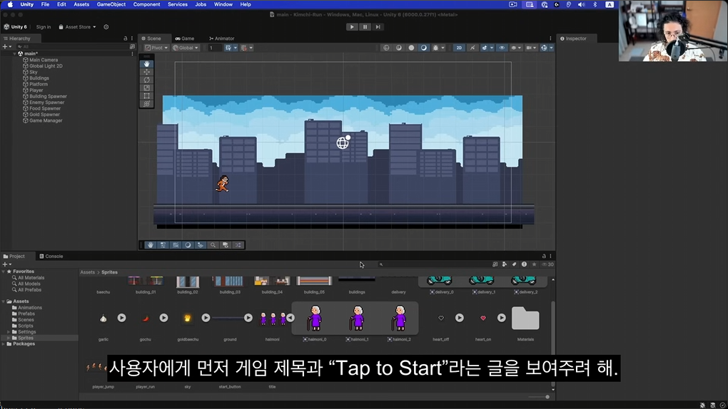Open the scene camera settings dropdown
The width and height of the screenshot is (728, 409).
point(531,48)
